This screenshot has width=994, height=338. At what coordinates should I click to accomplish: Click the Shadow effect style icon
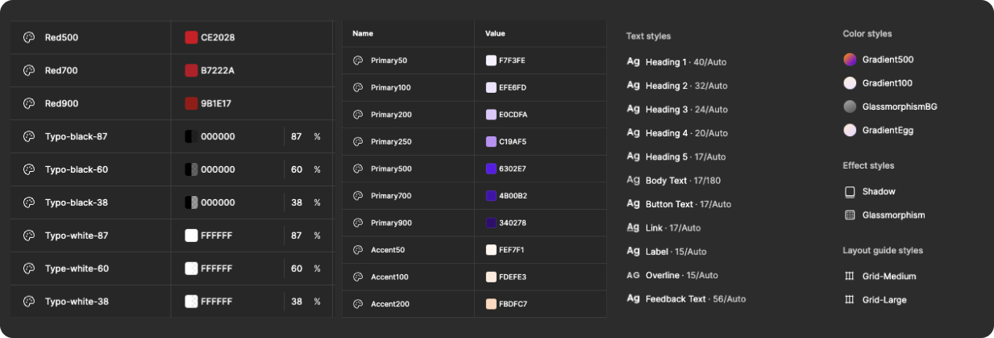(850, 192)
